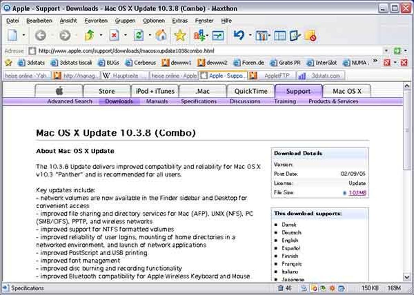Open the Foren.de favorites bookmark
The width and height of the screenshot is (414, 295).
coord(249,62)
